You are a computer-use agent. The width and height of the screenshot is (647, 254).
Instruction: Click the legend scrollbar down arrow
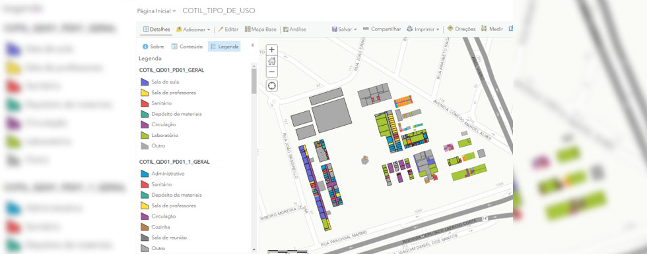pos(254,249)
